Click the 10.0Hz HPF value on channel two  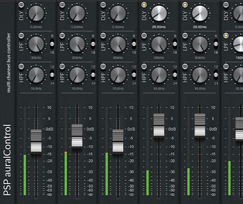77,88
